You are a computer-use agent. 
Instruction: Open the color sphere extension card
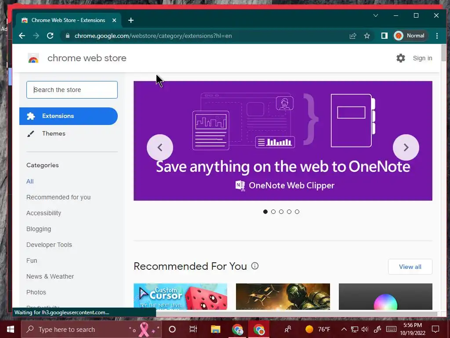coord(385,297)
